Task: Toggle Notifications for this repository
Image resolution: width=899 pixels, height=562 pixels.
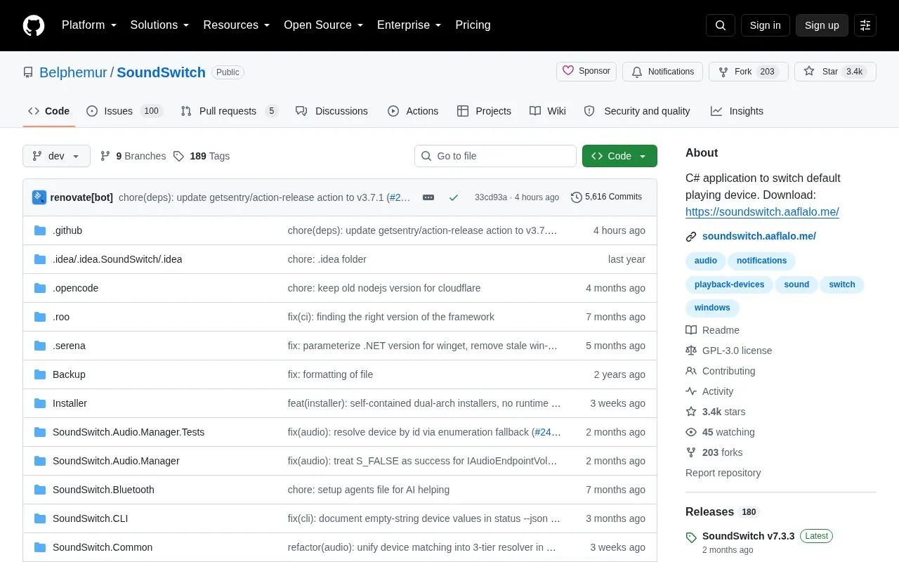Action: (x=662, y=72)
